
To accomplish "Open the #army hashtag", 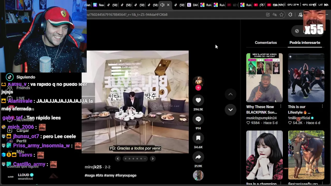I will point(109,175).
